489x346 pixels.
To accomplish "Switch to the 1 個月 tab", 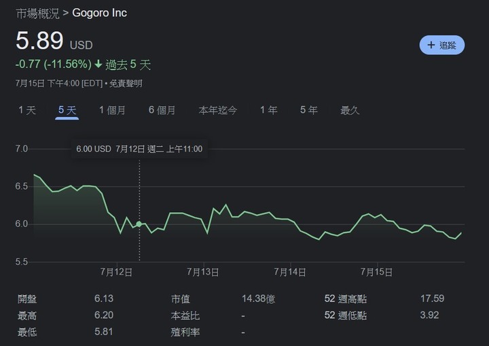I will [x=112, y=110].
